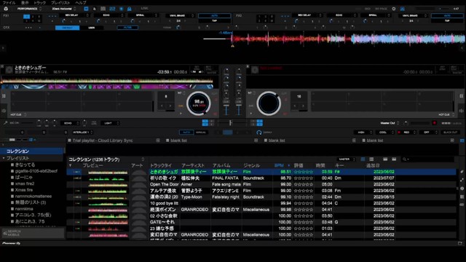Open the REV DELAY effect dropdown in FX1
This screenshot has width=466, height=262.
click(x=74, y=15)
